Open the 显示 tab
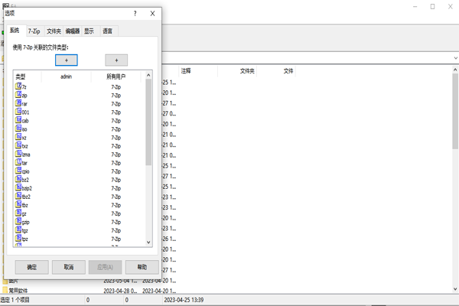Viewport: 459px width, 306px height. tap(89, 31)
